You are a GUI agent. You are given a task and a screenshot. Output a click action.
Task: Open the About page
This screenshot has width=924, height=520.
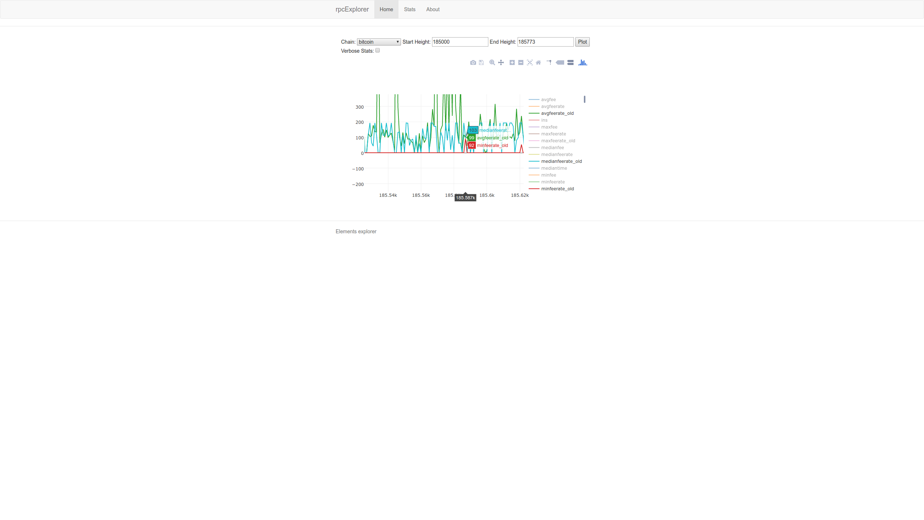pos(432,9)
